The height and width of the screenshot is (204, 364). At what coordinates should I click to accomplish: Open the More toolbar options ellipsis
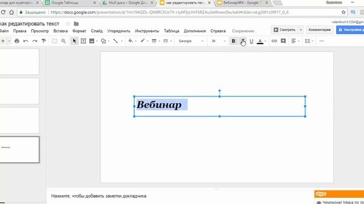[x=321, y=41]
